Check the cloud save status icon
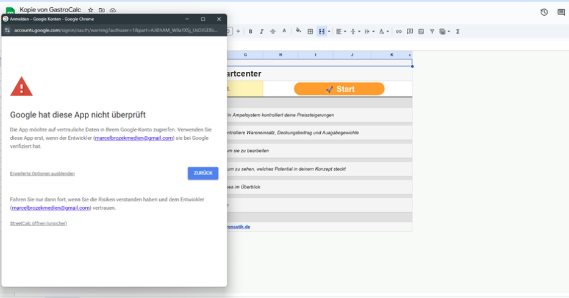Screen dimensions: 569x298 pos(113,10)
